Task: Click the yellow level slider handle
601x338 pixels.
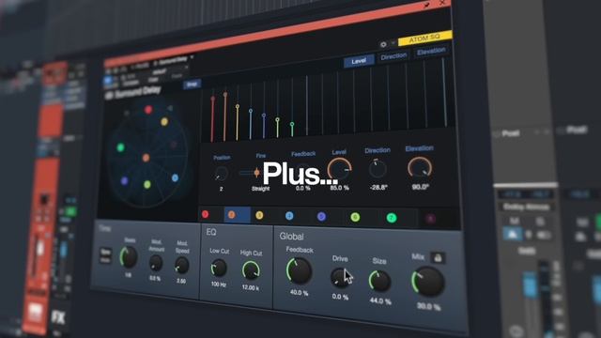Action: tap(238, 106)
